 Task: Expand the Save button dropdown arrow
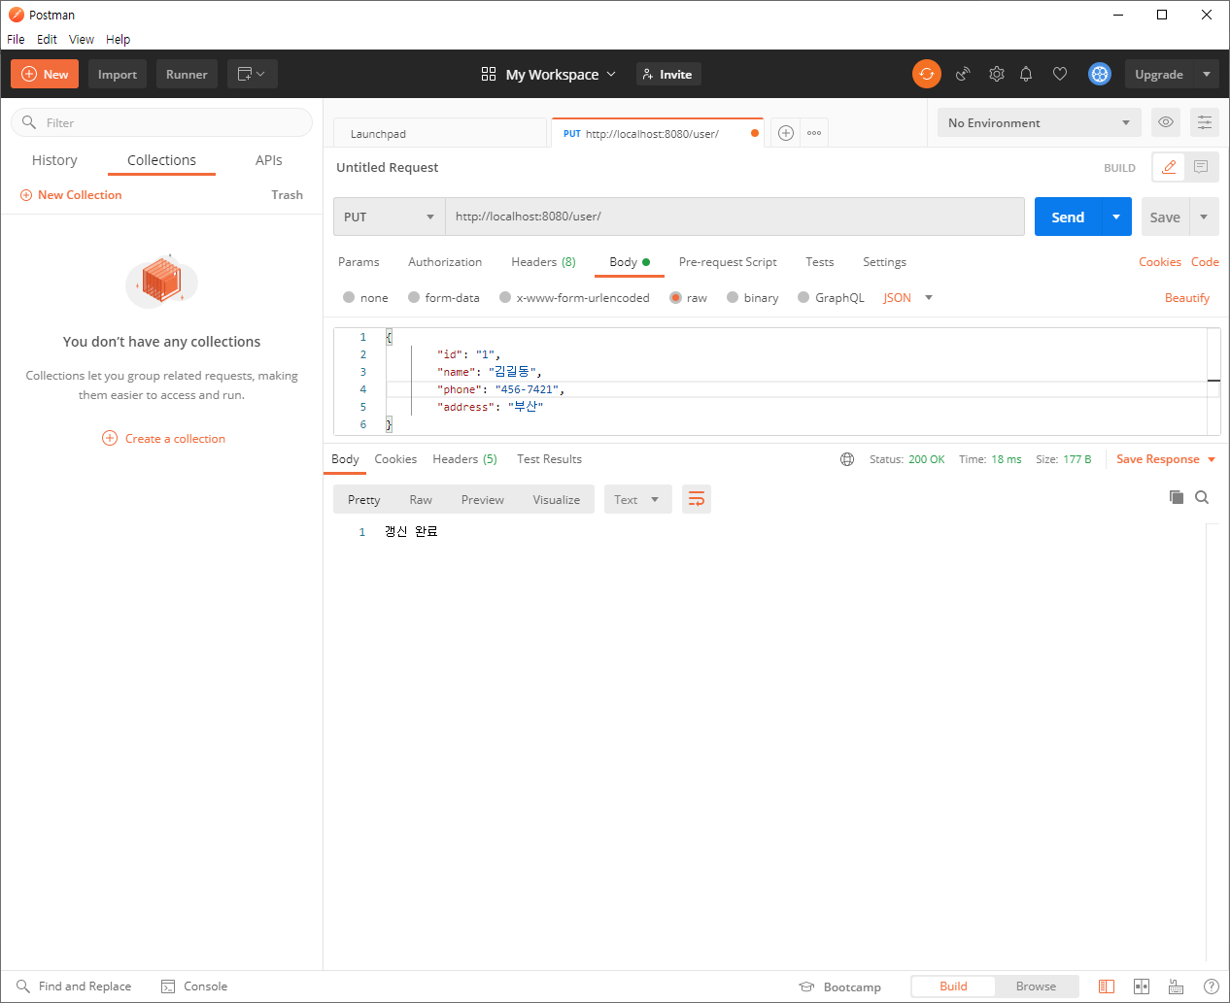coord(1204,217)
